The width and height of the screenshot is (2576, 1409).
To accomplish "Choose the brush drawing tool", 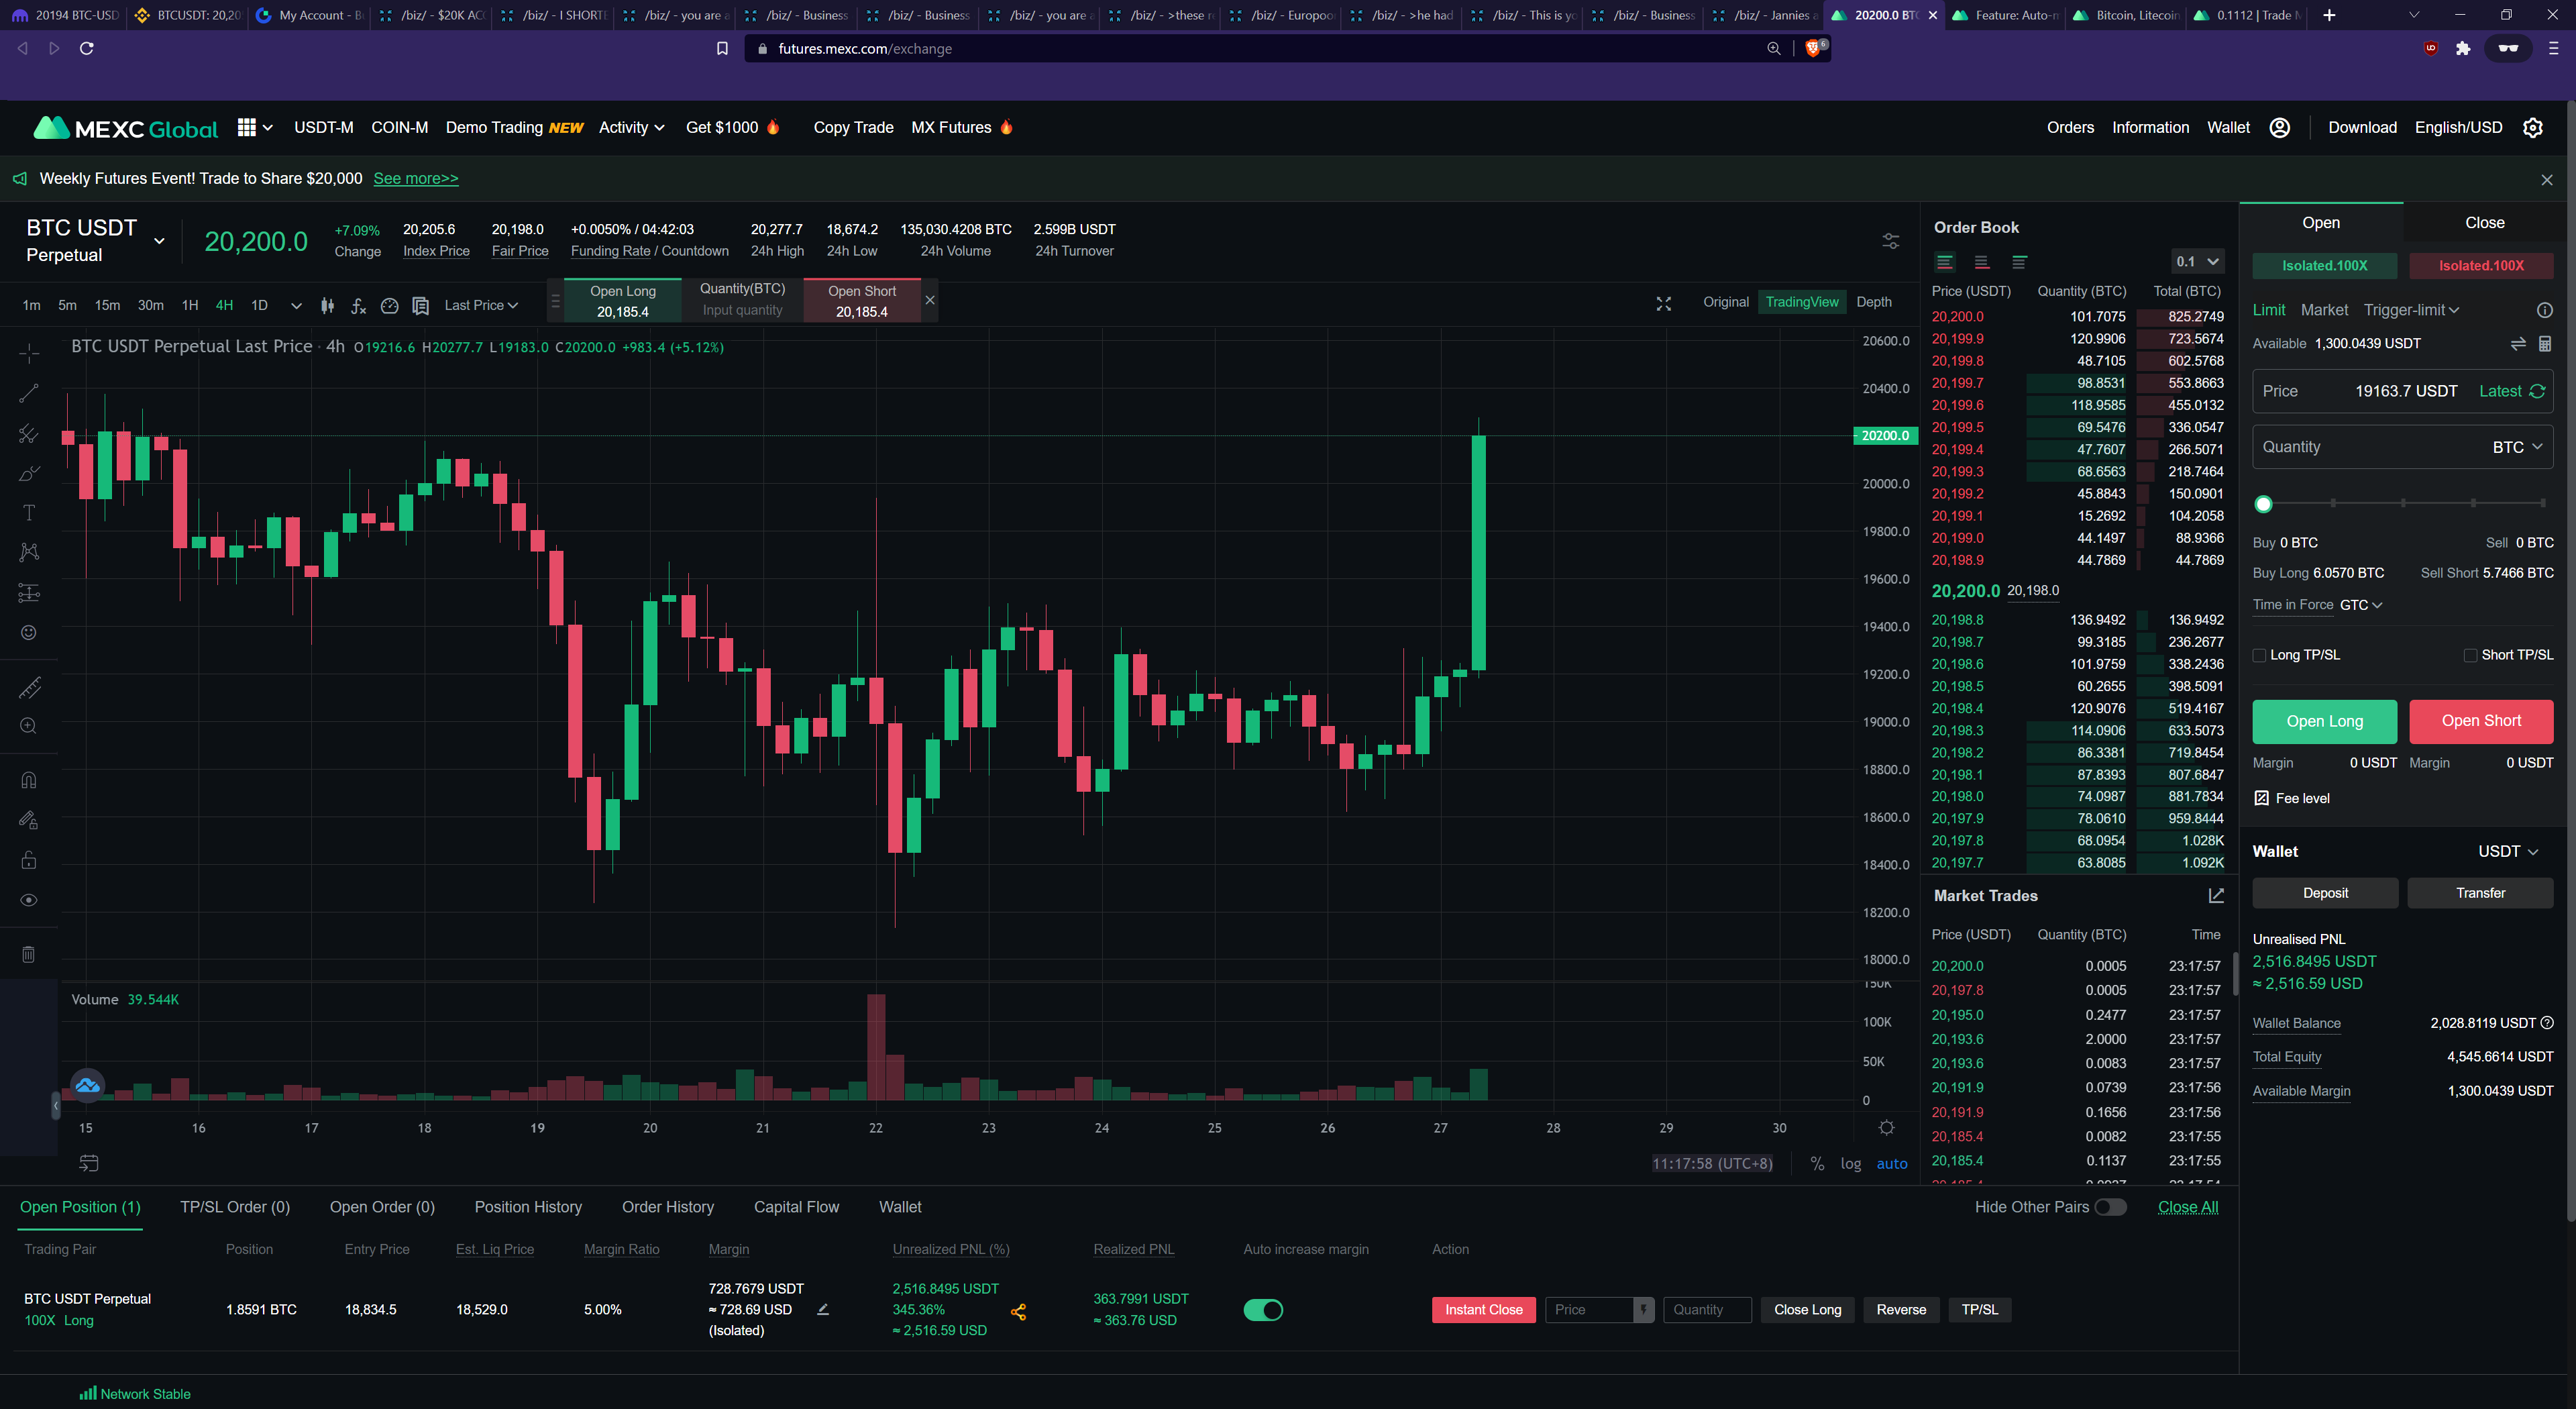I will point(29,473).
